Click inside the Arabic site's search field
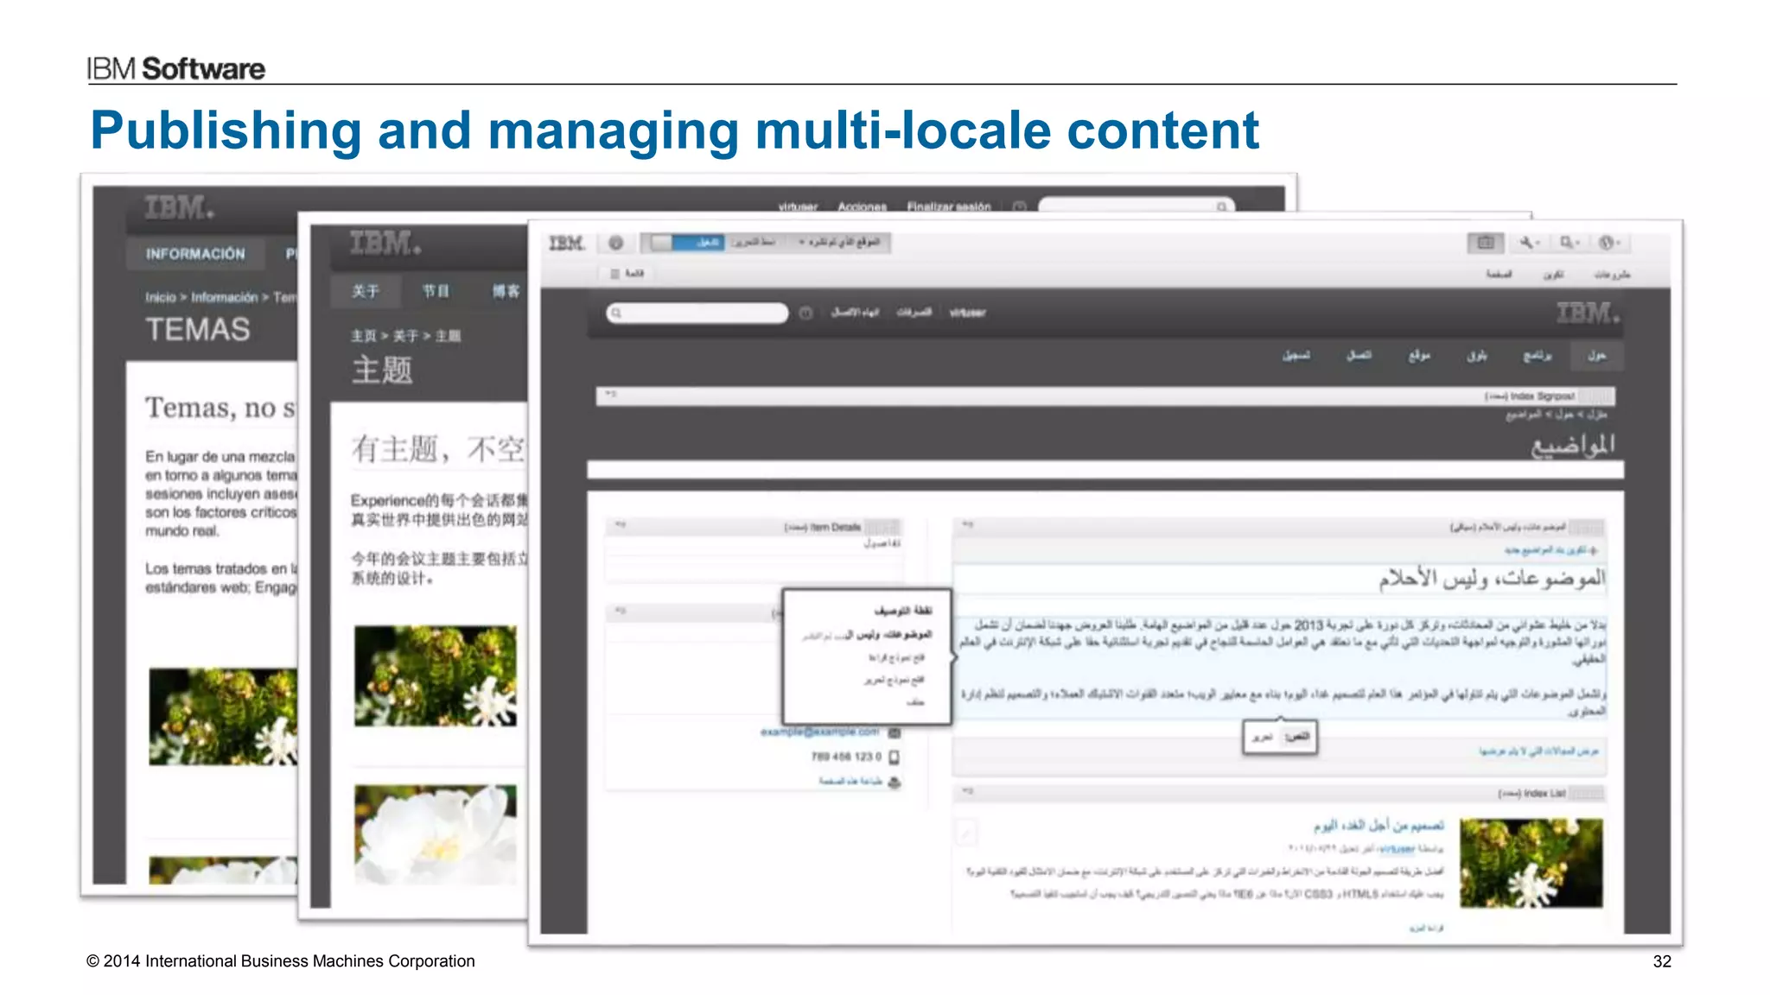Viewport: 1770px width, 995px height. (x=697, y=313)
